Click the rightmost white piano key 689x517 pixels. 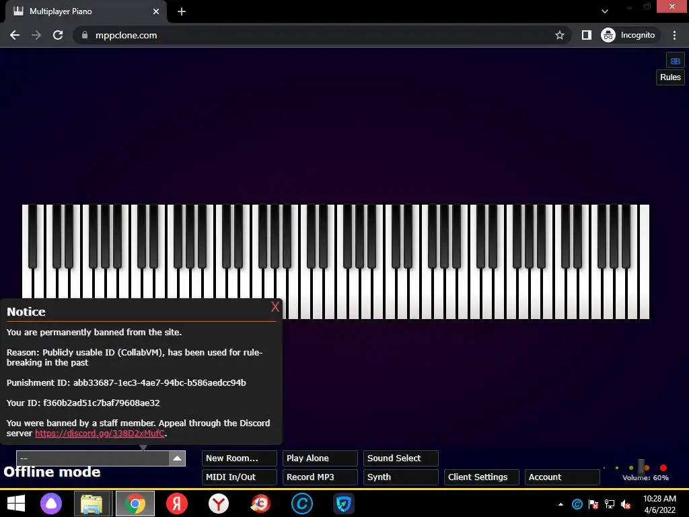click(x=644, y=262)
